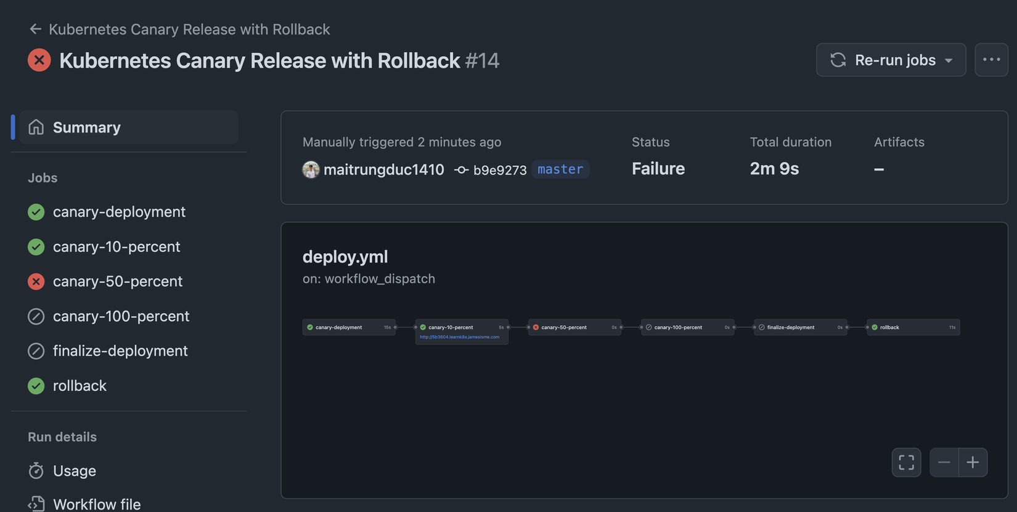Click rollback node in workflow graph
Image resolution: width=1017 pixels, height=512 pixels.
[913, 327]
